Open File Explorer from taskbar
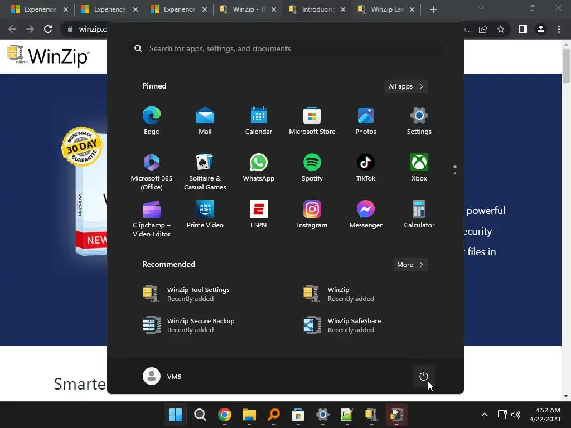571x428 pixels. coord(249,415)
